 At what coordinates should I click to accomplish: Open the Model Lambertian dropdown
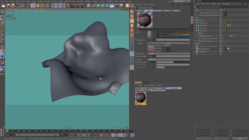tap(168, 59)
